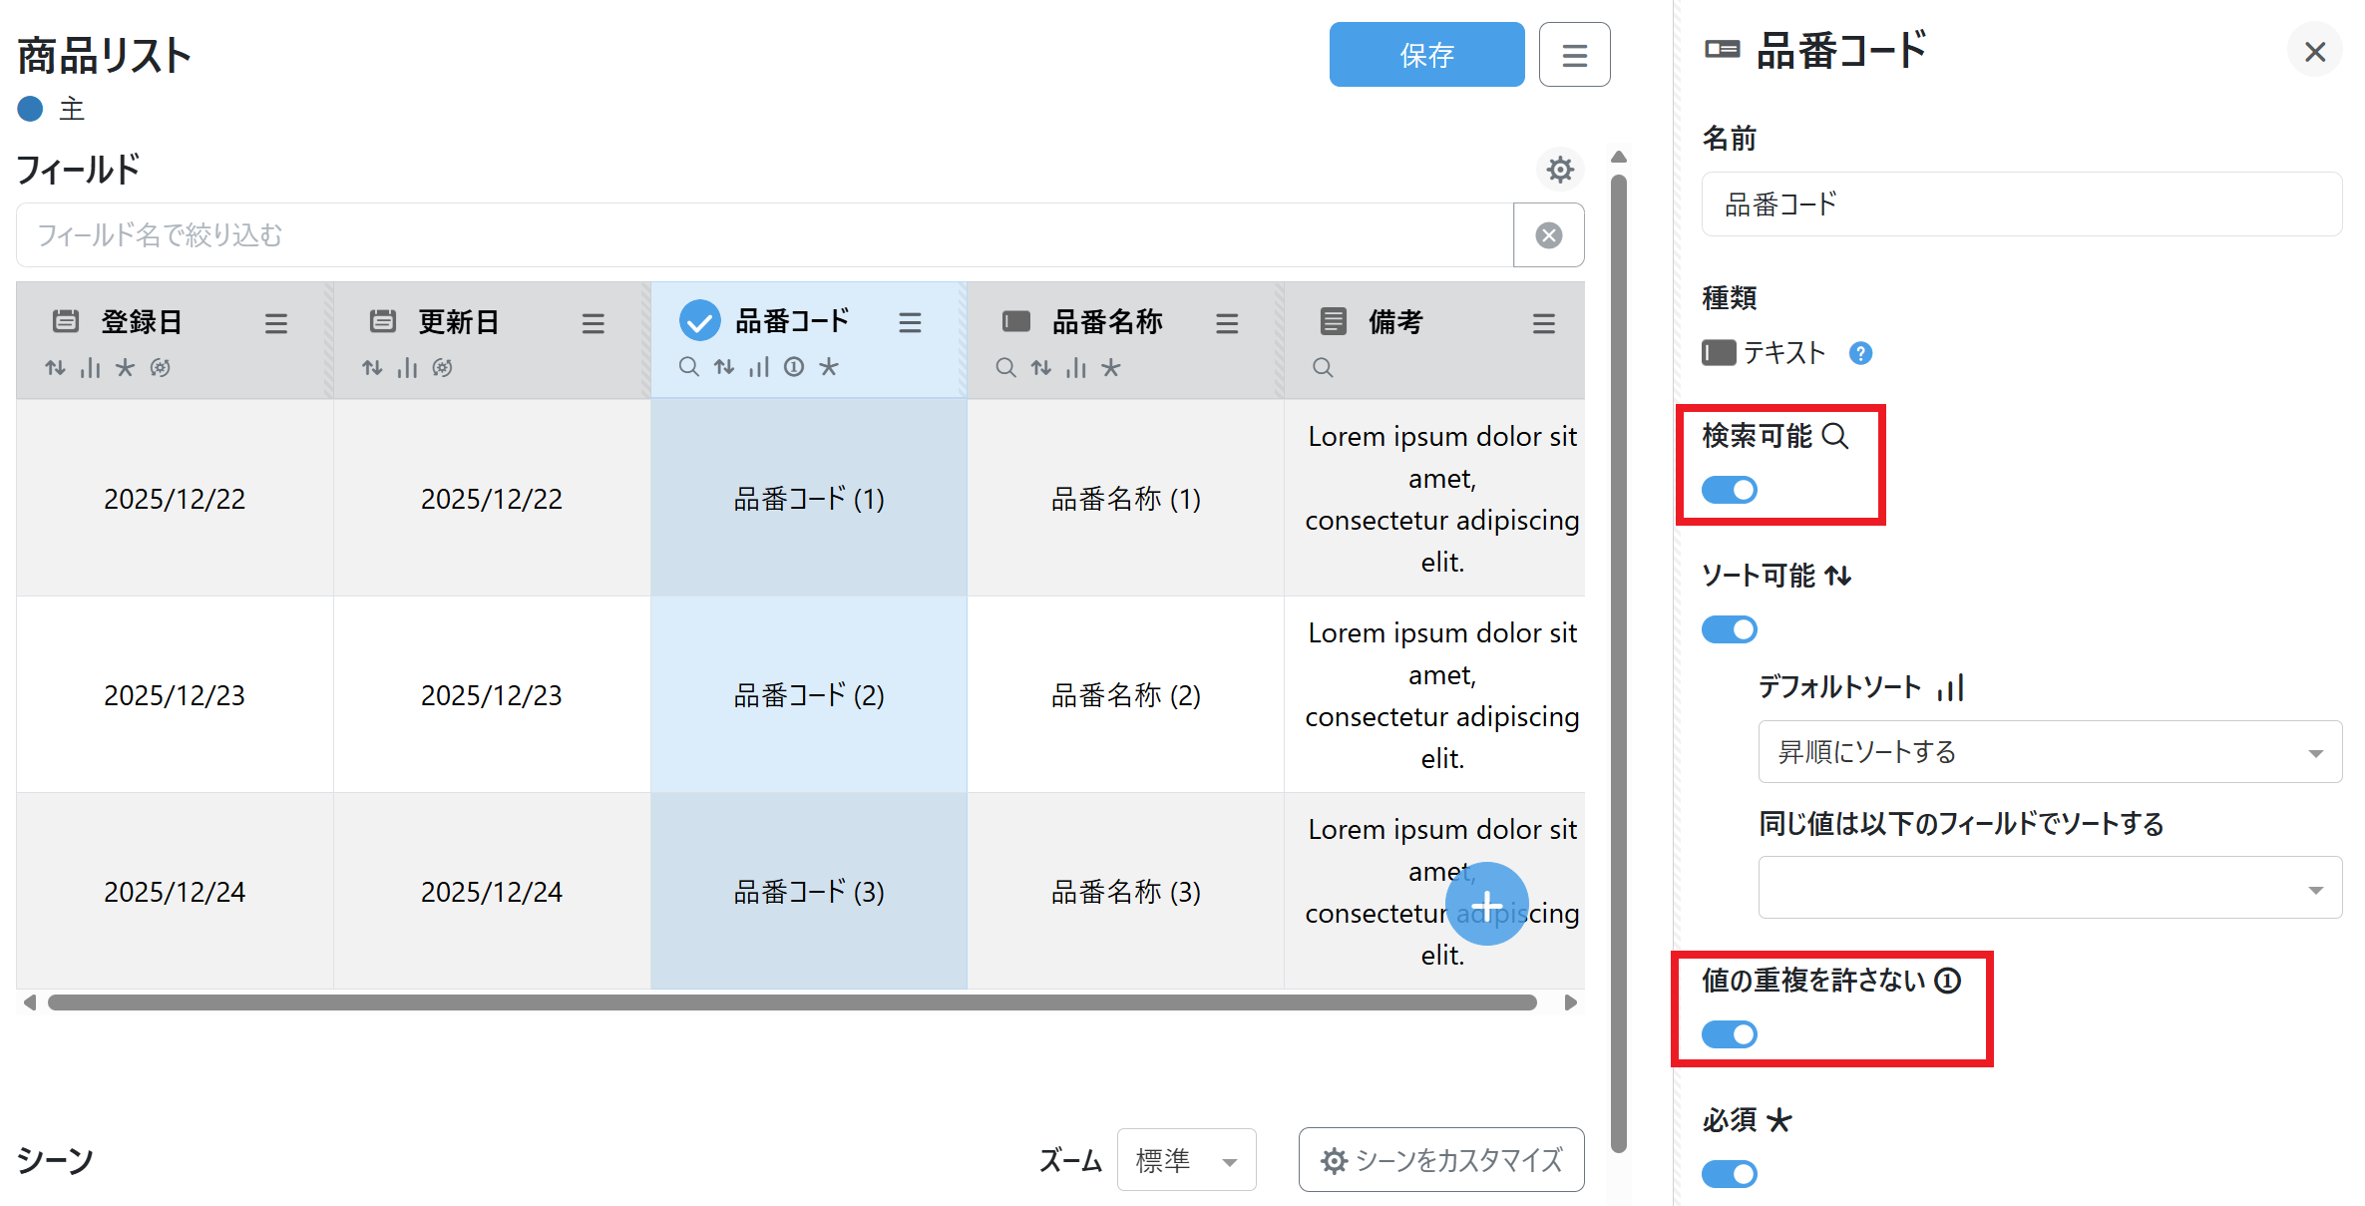The image size is (2365, 1206).
Task: Click the horizontal table scrollbar
Action: coord(791,1003)
